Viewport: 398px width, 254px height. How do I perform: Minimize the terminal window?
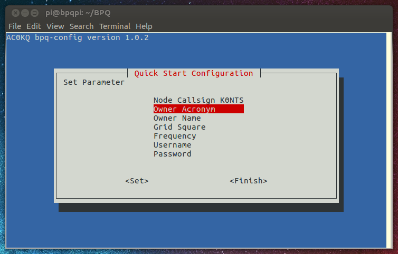tap(25, 13)
